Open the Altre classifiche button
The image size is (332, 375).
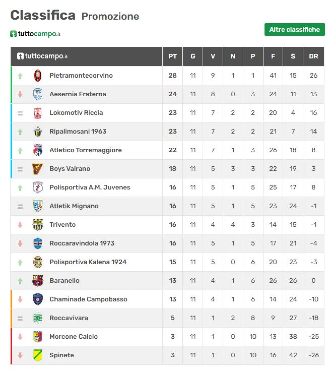(x=294, y=30)
